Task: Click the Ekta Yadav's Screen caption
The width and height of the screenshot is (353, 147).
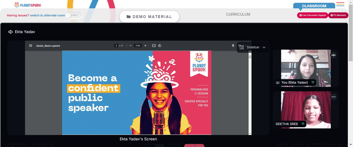Action: [138, 139]
